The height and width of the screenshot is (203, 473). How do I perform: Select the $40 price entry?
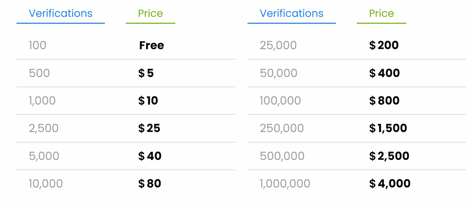coord(150,156)
